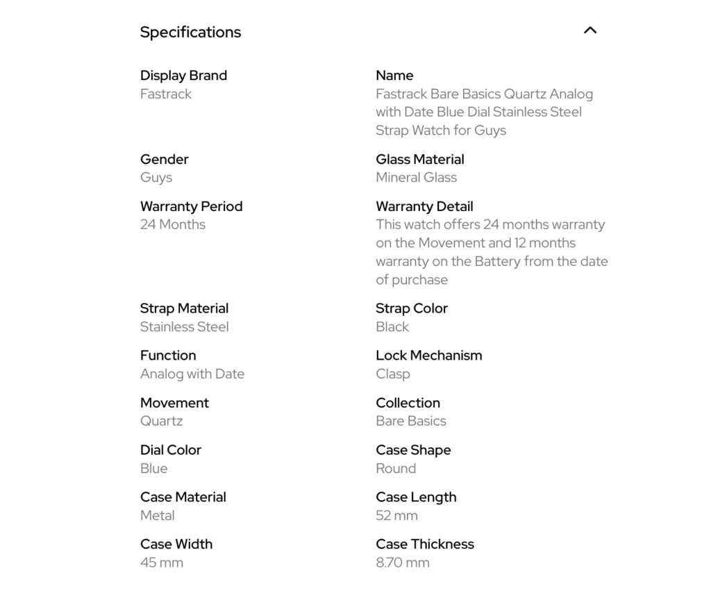Click the Strap Color label
This screenshot has height=589, width=711.
[412, 308]
